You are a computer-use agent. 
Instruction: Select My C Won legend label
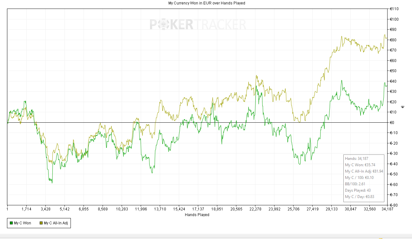point(23,223)
